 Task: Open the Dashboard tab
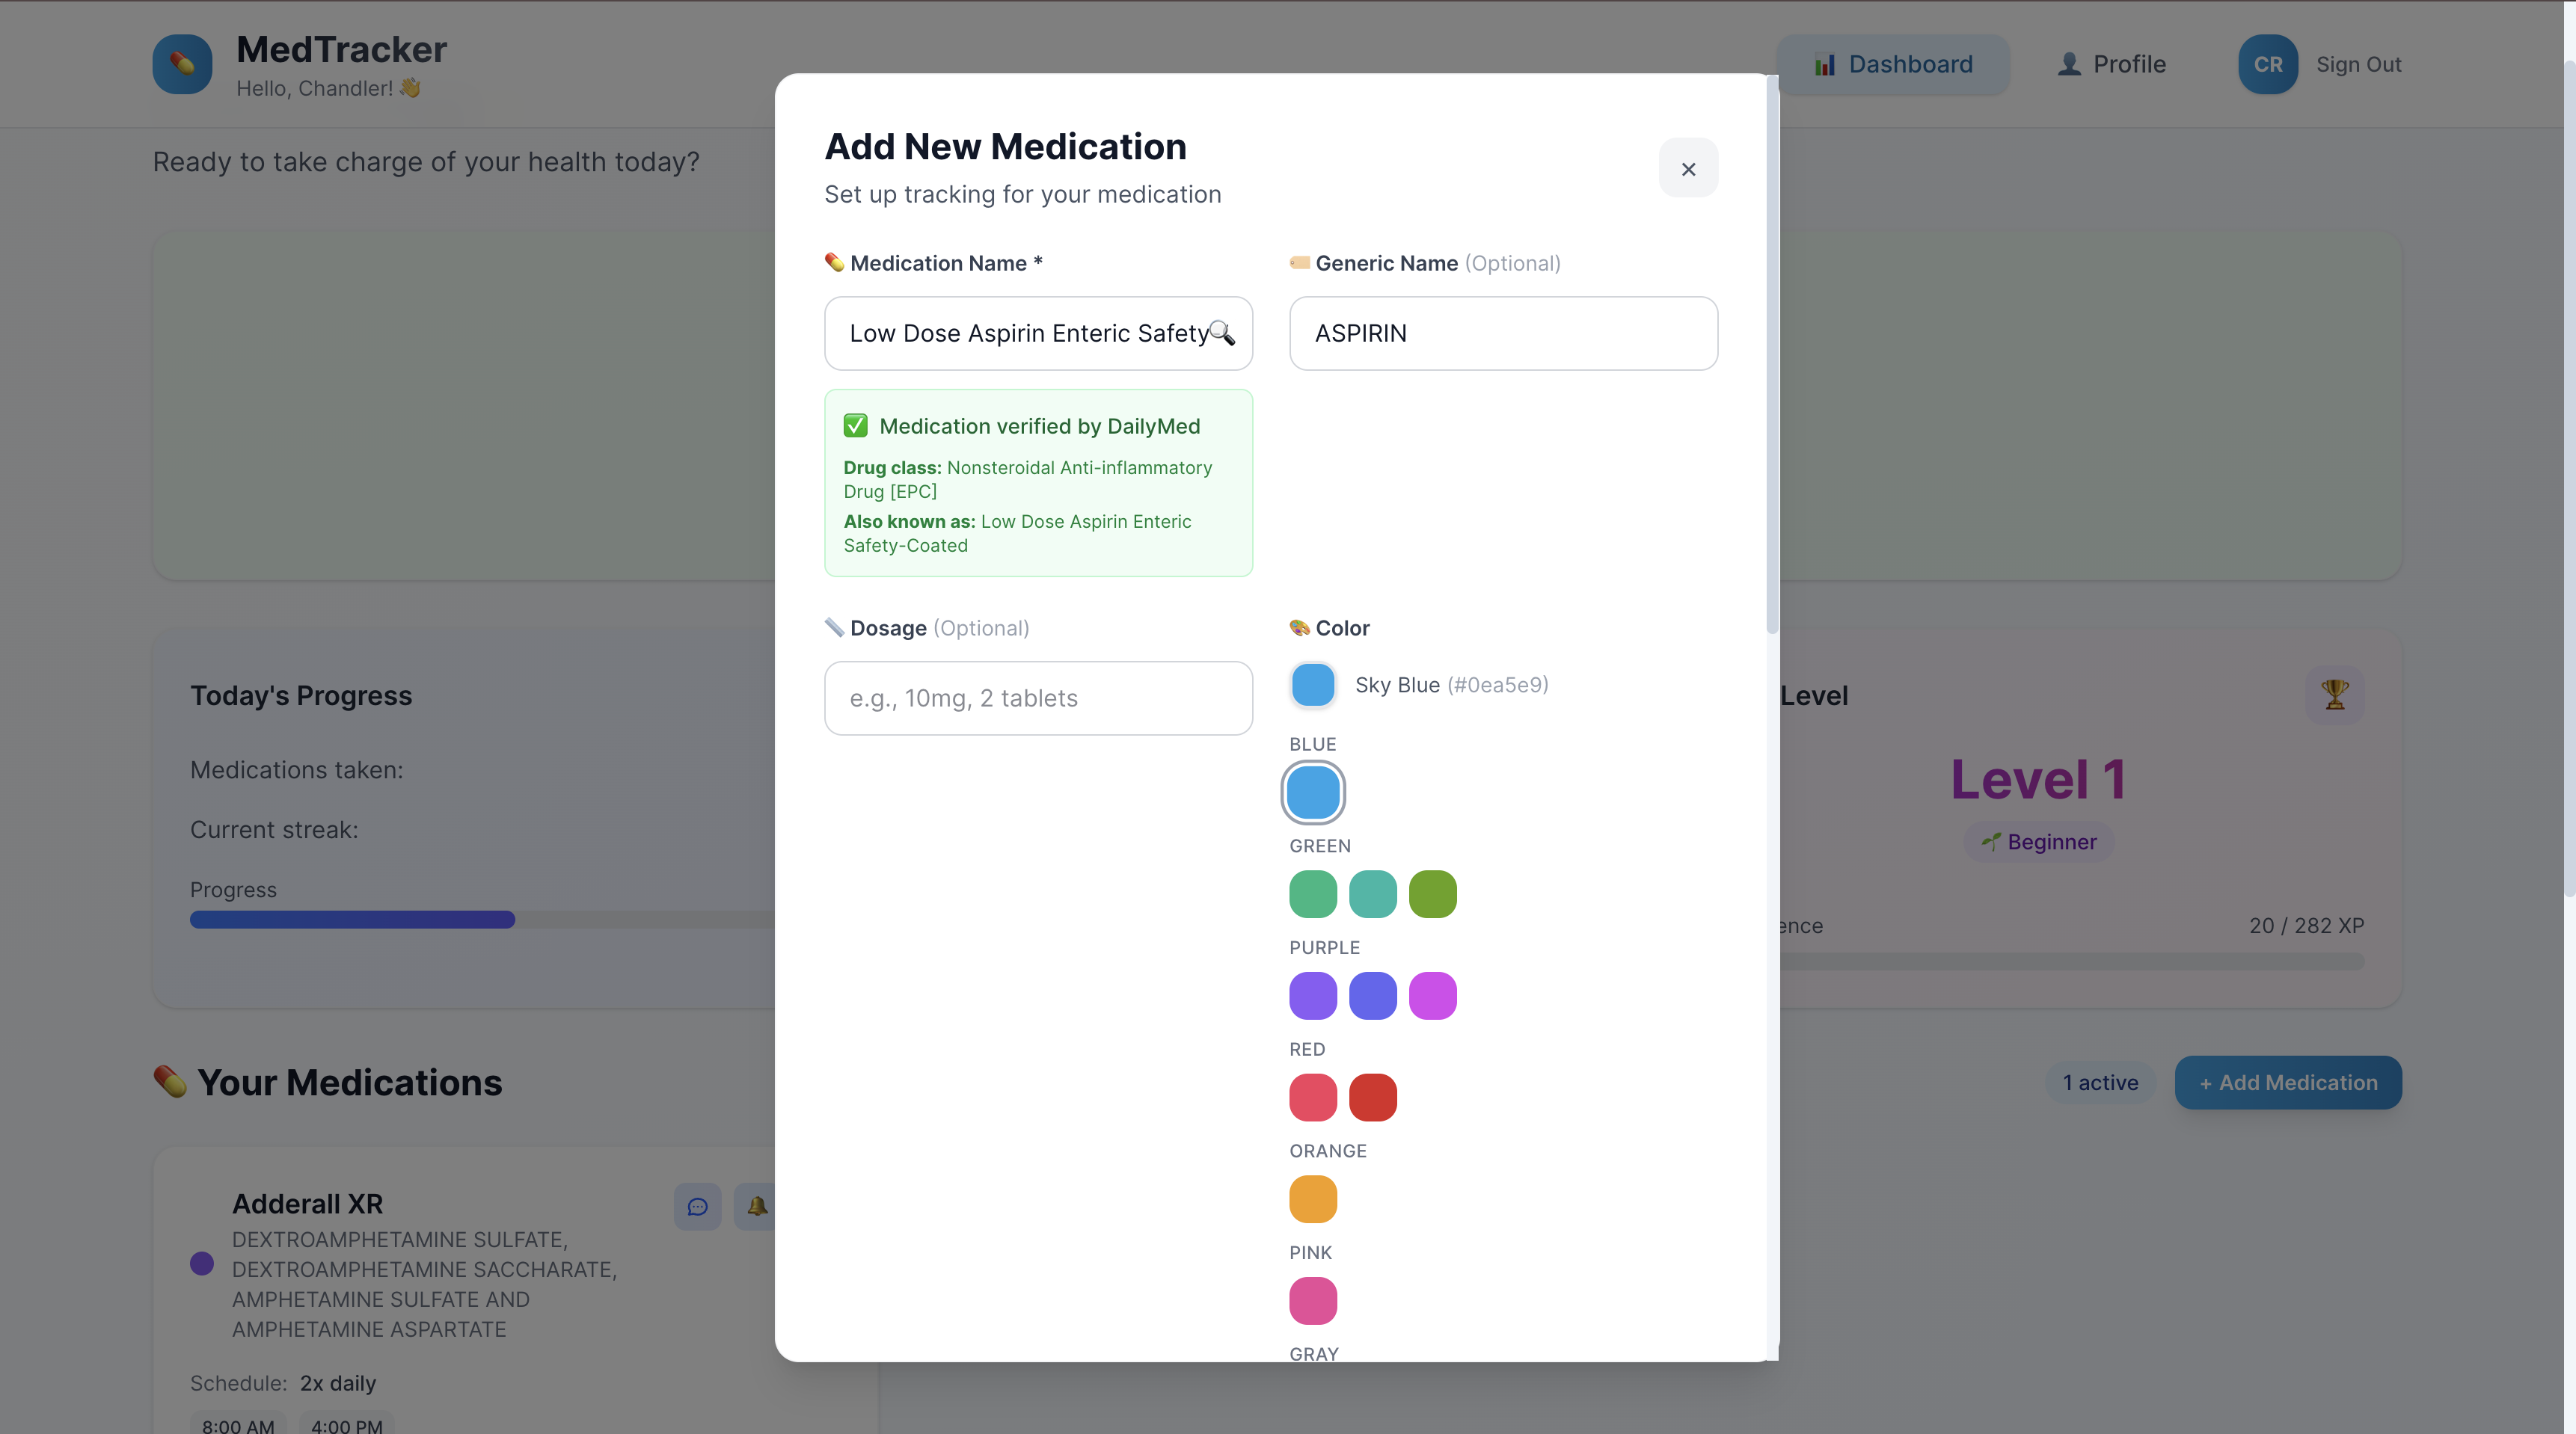[1892, 64]
